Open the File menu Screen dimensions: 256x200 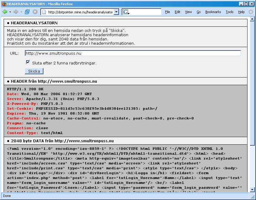pyautogui.click(x=167, y=12)
